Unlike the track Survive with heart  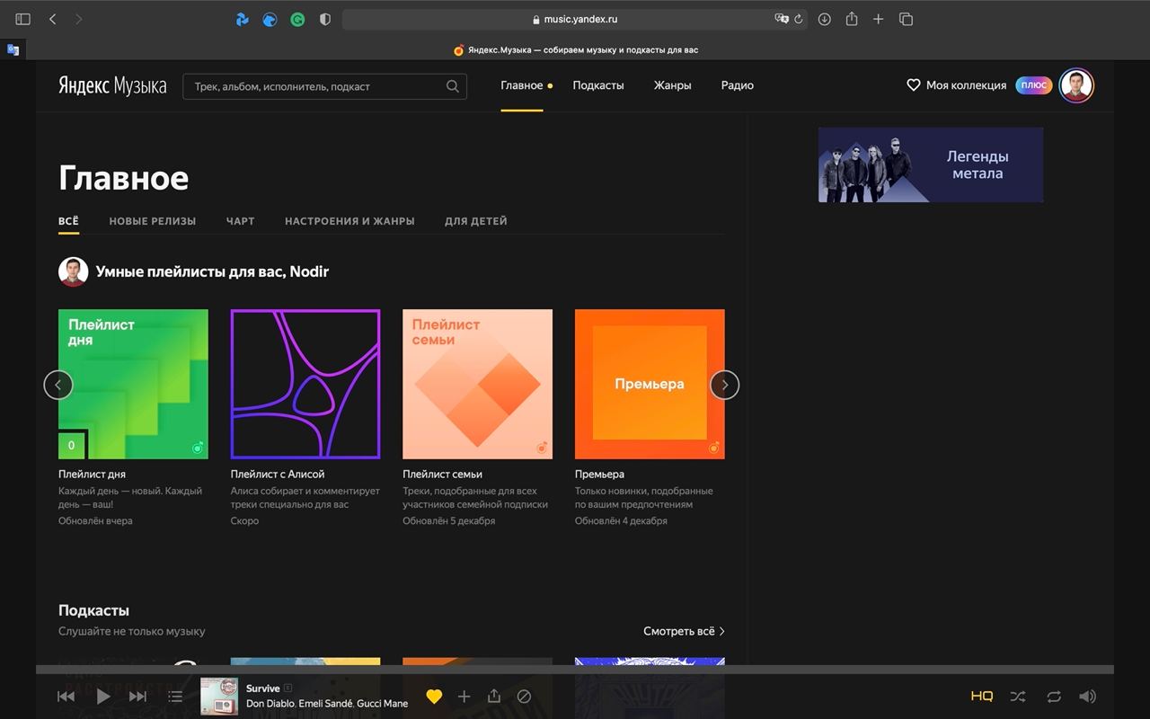pos(434,697)
